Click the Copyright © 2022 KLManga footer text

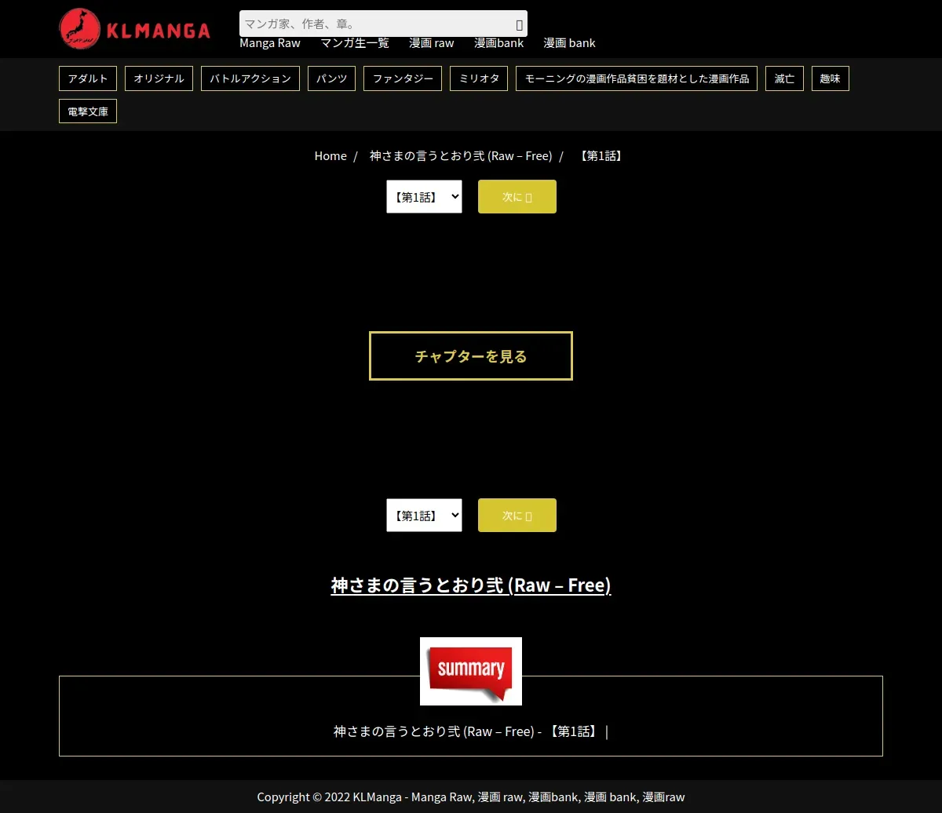(x=471, y=797)
